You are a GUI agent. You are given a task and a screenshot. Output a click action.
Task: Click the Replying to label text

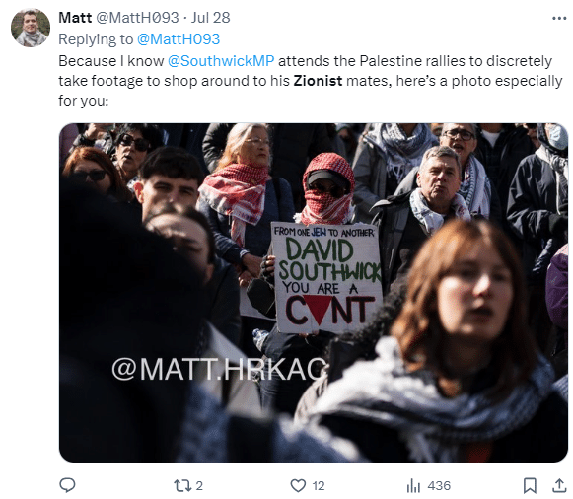pos(96,39)
